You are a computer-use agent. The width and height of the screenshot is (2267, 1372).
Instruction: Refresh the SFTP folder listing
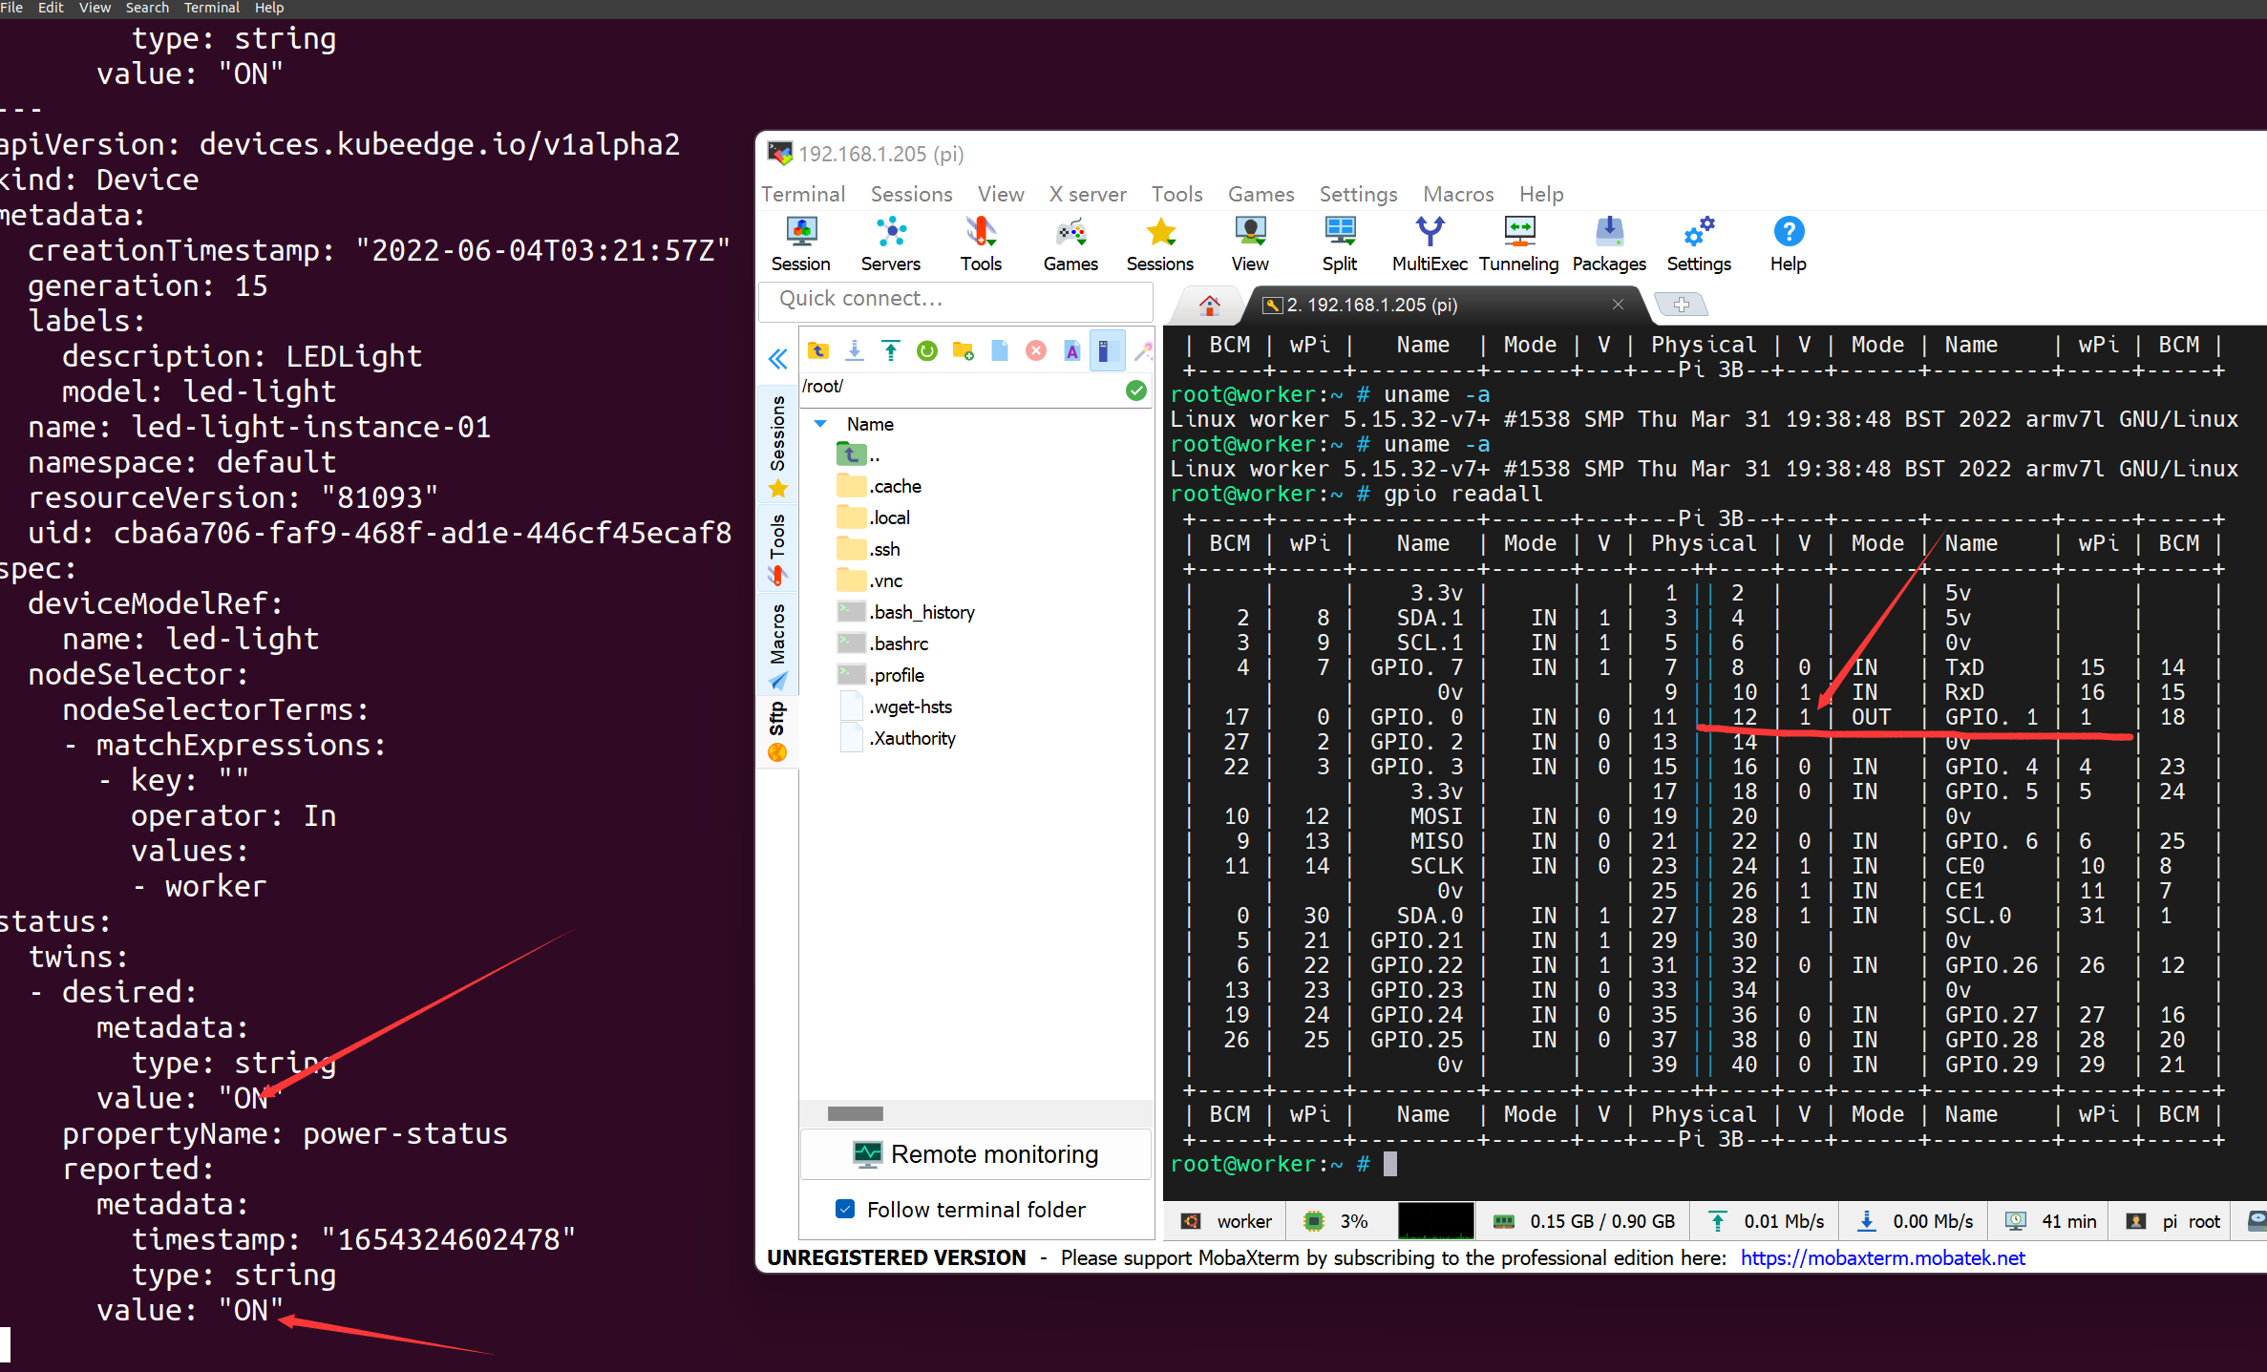[x=926, y=350]
